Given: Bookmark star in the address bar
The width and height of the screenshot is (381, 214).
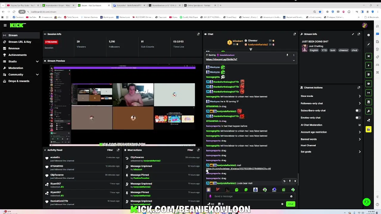Looking at the screenshot, I should pyautogui.click(x=320, y=12).
